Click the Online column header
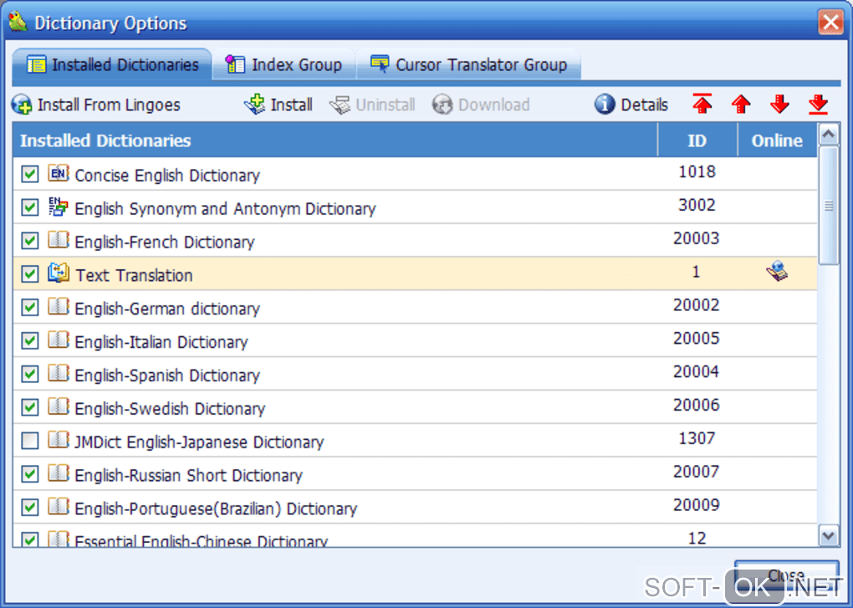 [778, 141]
